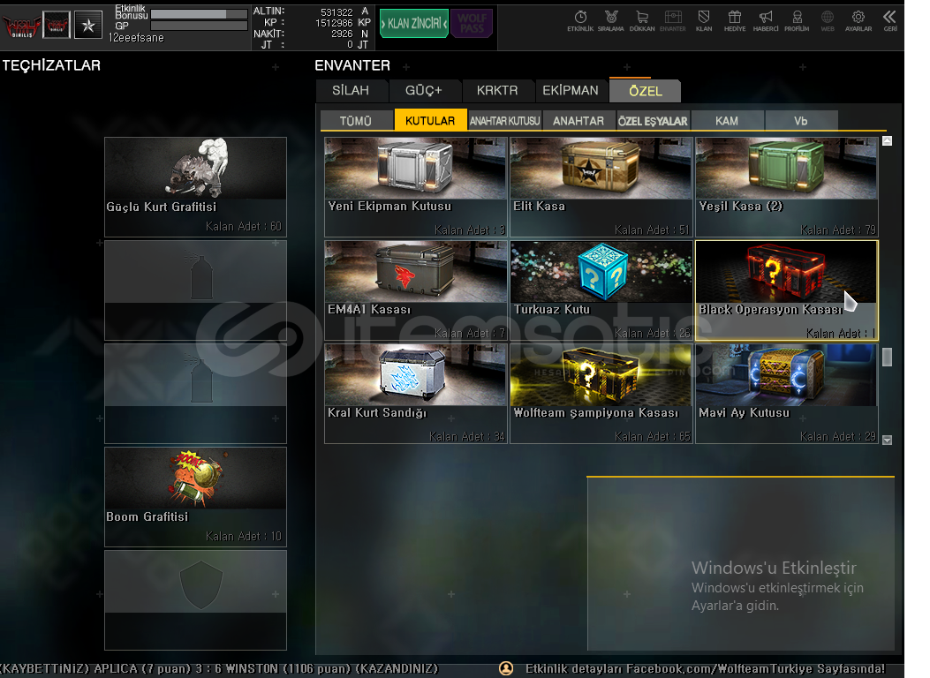Click the NAKİT balance value 2926
The width and height of the screenshot is (930, 678).
[342, 34]
